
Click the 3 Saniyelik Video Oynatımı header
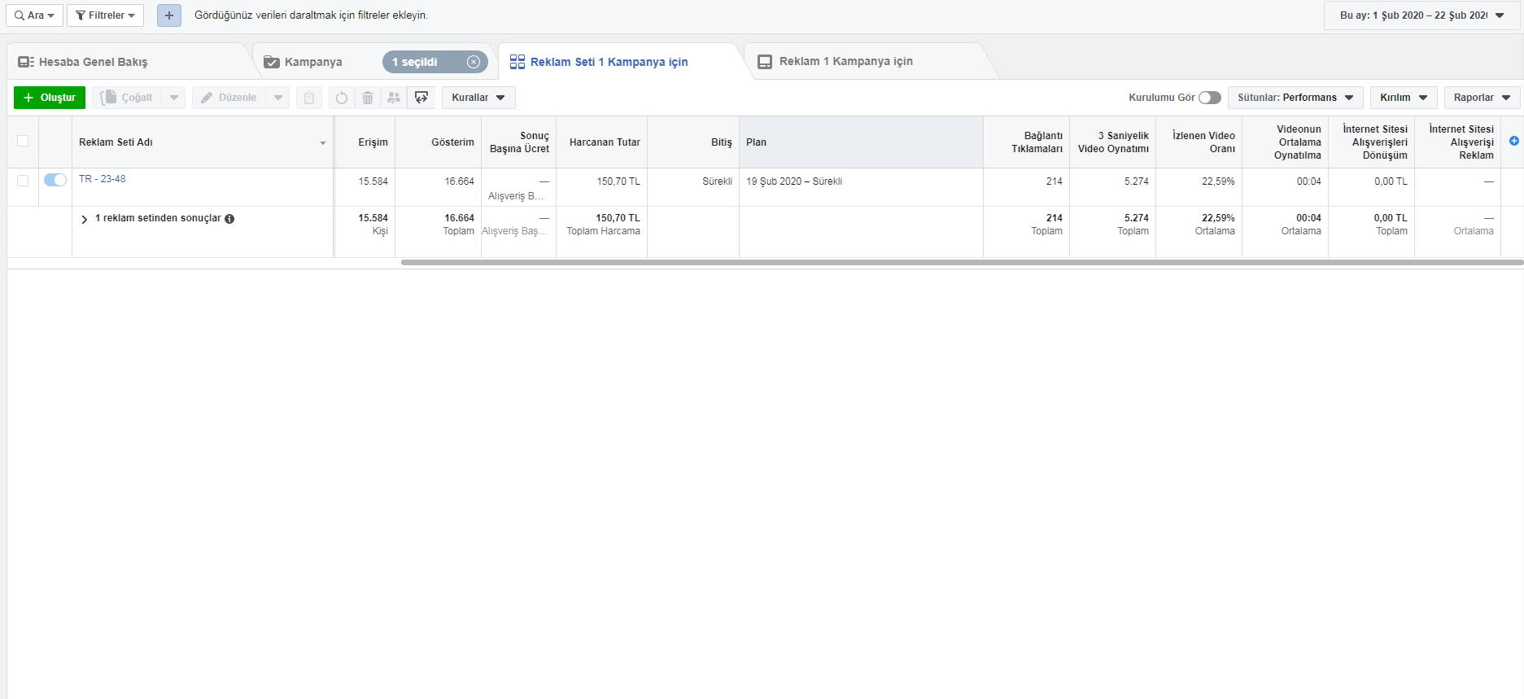point(1113,142)
